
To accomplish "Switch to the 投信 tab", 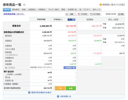I will click(x=24, y=9).
